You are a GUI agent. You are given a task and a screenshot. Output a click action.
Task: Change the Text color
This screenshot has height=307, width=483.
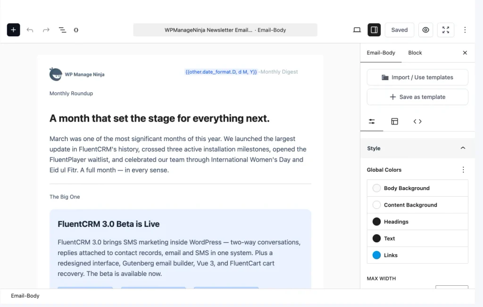(x=417, y=238)
